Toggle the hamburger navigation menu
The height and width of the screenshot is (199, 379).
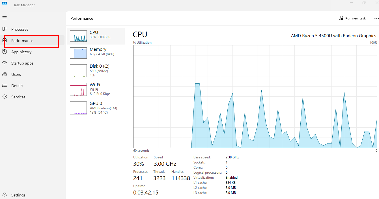pyautogui.click(x=5, y=18)
